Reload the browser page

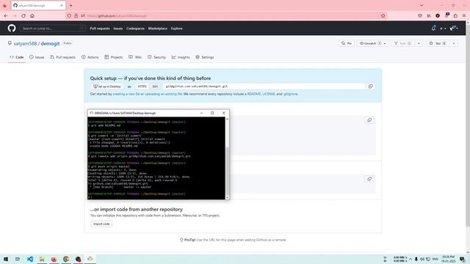coord(23,16)
